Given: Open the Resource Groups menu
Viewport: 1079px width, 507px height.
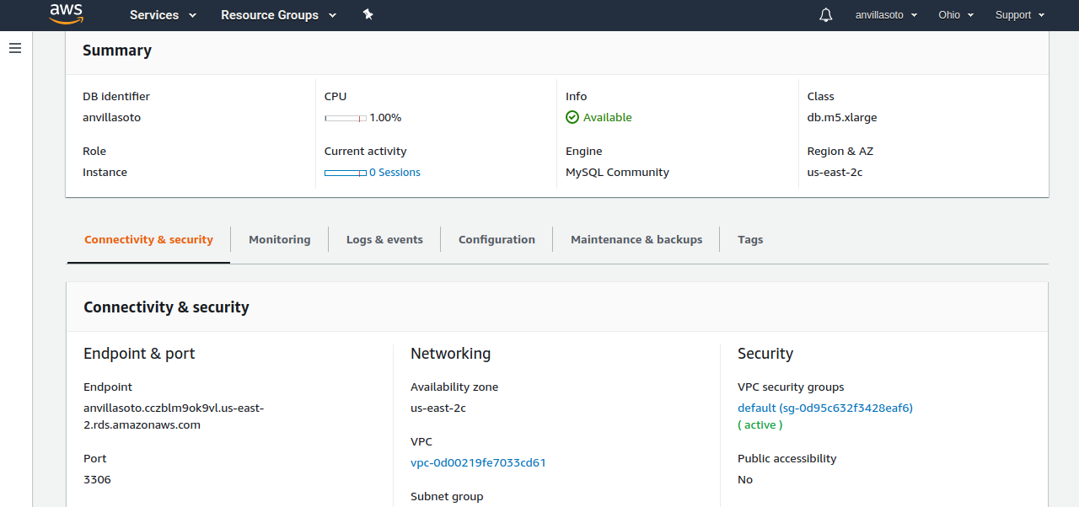Looking at the screenshot, I should pos(278,15).
